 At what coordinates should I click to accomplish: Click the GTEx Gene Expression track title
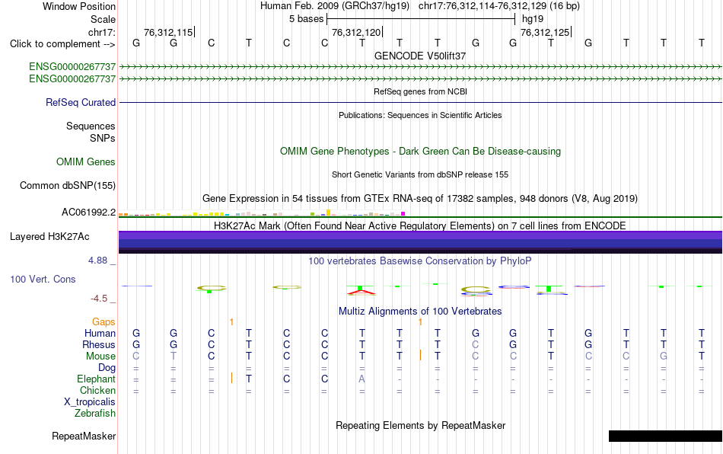420,198
